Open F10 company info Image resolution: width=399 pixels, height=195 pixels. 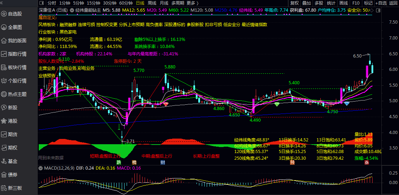(x=356, y=3)
